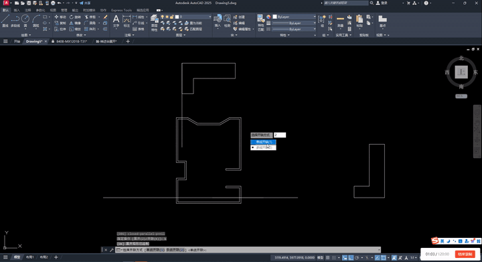The height and width of the screenshot is (262, 482).
Task: Select the Circle (圆) drawing tool
Action: 25,21
